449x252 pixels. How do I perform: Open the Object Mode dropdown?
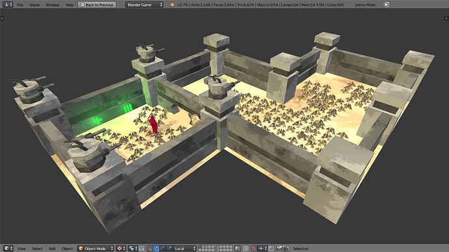pyautogui.click(x=96, y=249)
